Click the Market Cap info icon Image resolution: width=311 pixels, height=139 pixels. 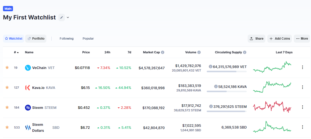pos(163,52)
